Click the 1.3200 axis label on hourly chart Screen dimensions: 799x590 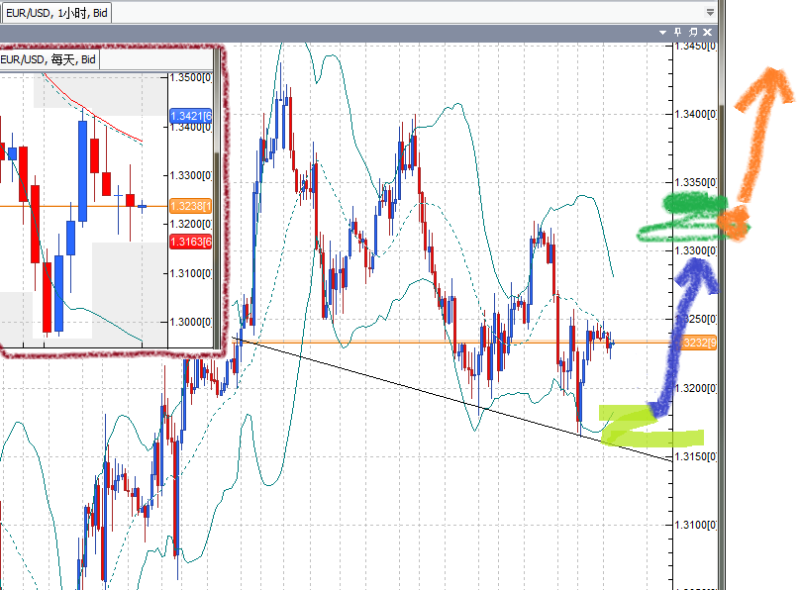[696, 388]
